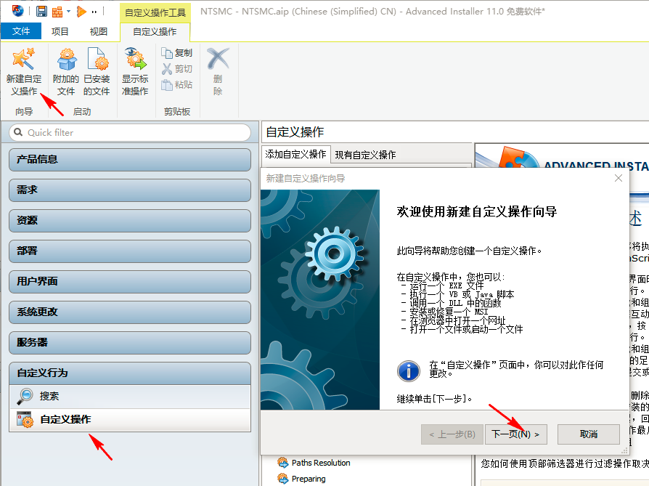Expand the 系统更改 sidebar section
This screenshot has height=486, width=649.
pos(128,312)
